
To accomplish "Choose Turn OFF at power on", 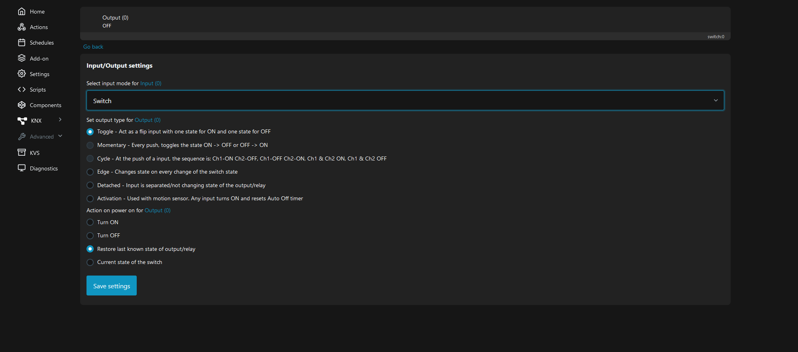I will tap(90, 236).
